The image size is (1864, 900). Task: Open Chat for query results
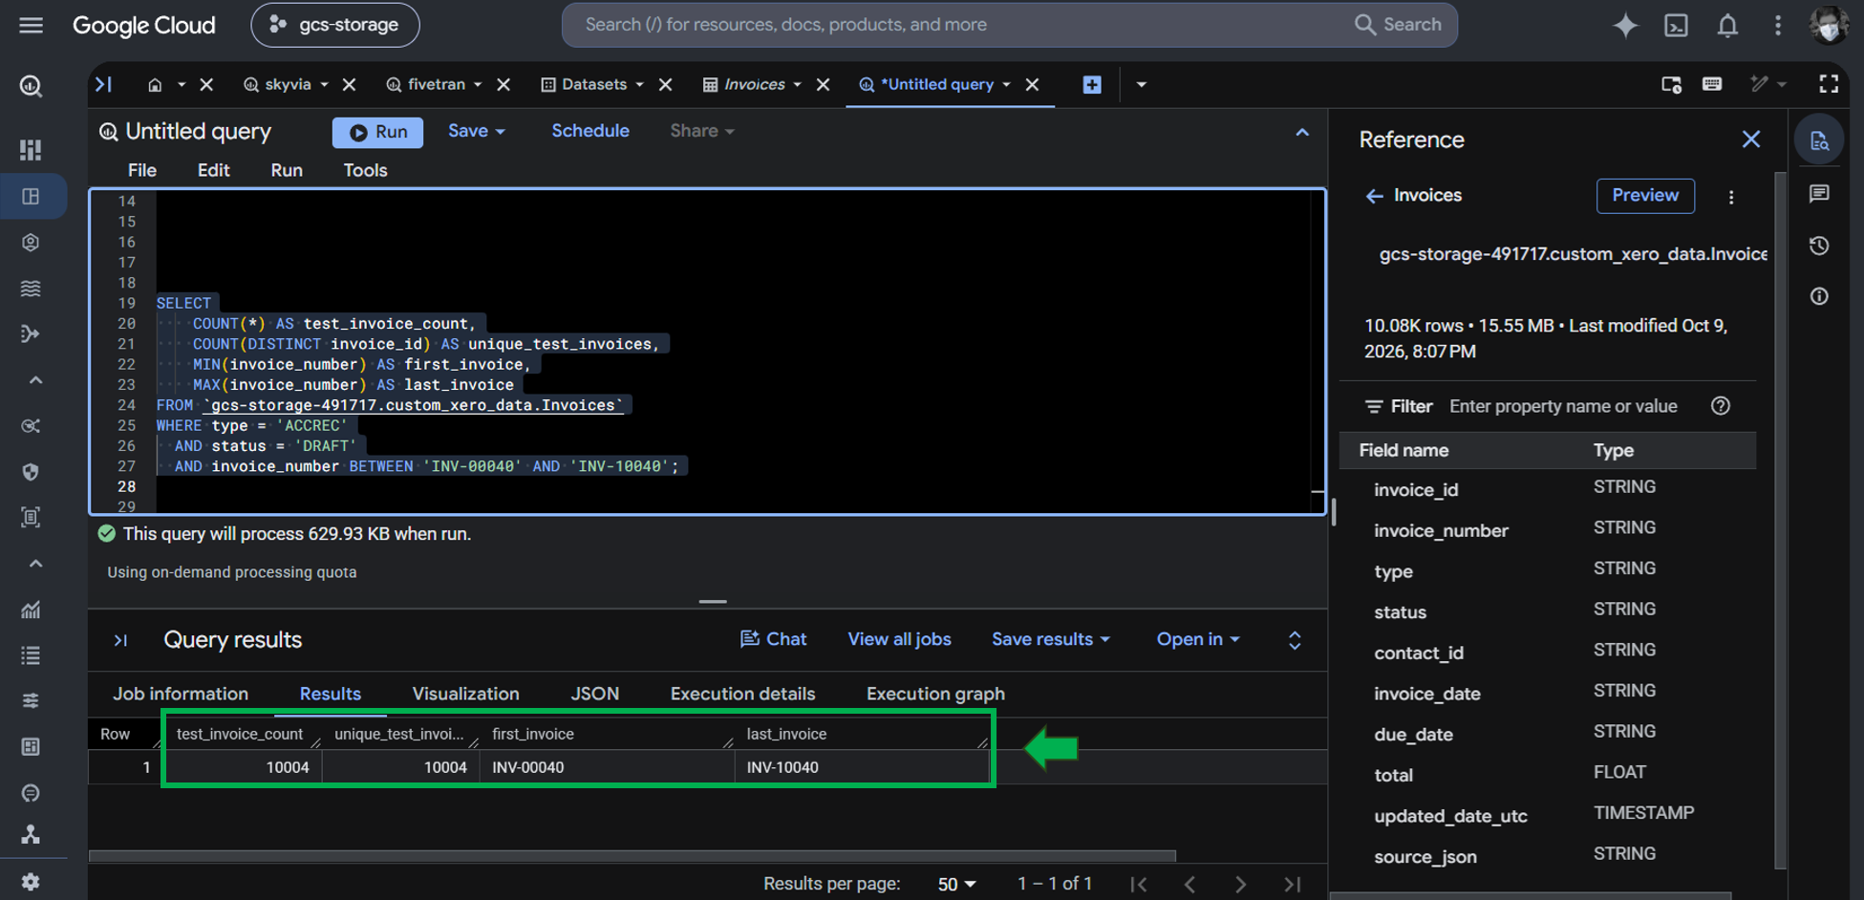pyautogui.click(x=774, y=639)
